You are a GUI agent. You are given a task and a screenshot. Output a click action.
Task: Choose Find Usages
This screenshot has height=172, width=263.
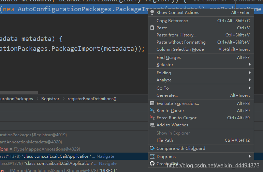click(x=201, y=58)
